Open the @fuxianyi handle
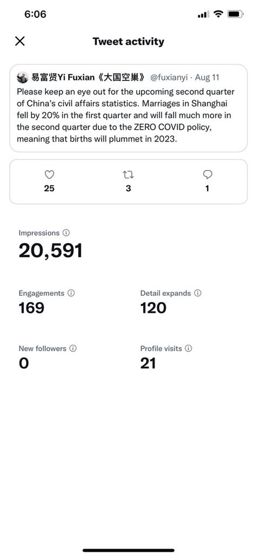Image resolution: width=257 pixels, height=557 pixels. click(169, 77)
